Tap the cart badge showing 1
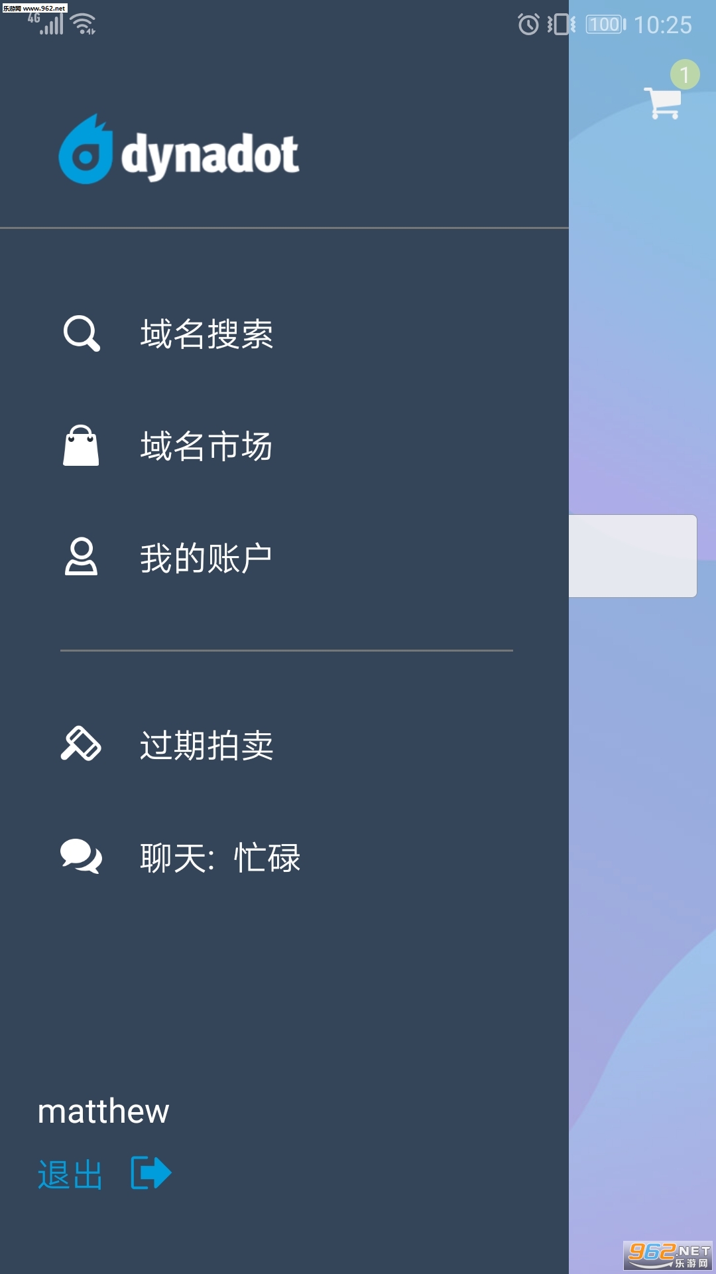Viewport: 716px width, 1274px height. tap(685, 74)
